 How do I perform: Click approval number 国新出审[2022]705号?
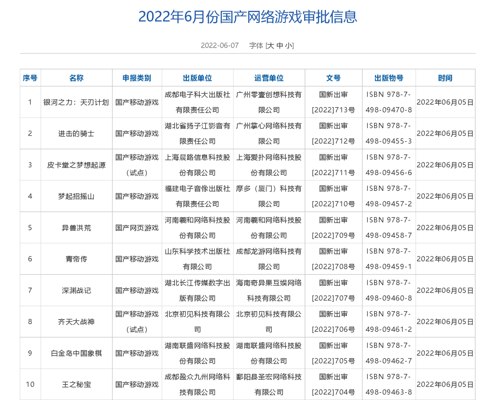[333, 353]
